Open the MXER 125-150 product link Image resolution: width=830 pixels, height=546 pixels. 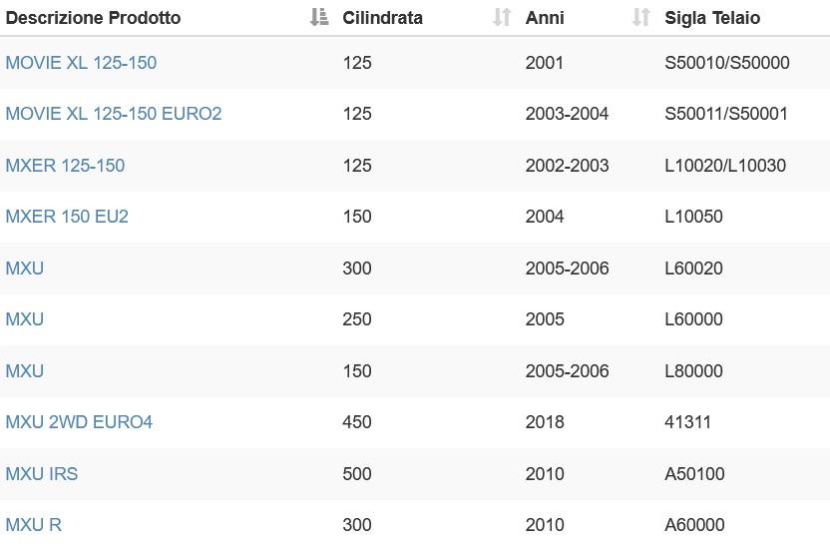65,166
